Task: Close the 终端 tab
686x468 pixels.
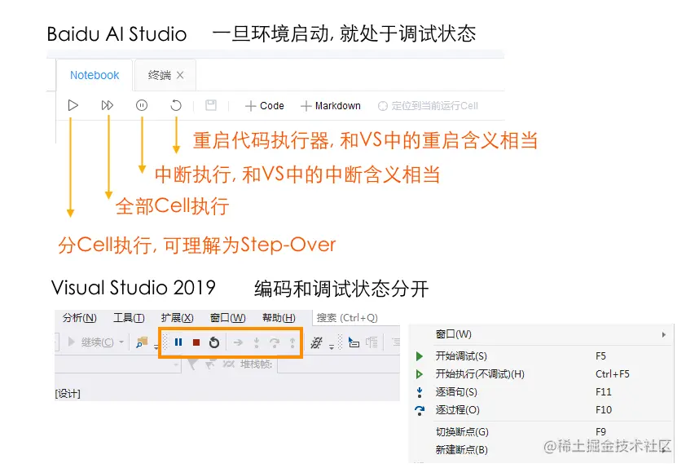Action: click(180, 75)
